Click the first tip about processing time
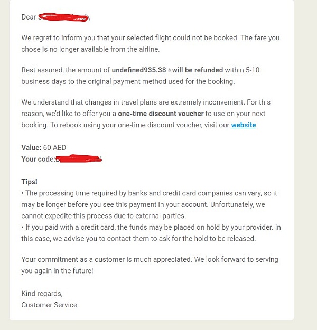Screen dimensions: 317x330 (149, 204)
